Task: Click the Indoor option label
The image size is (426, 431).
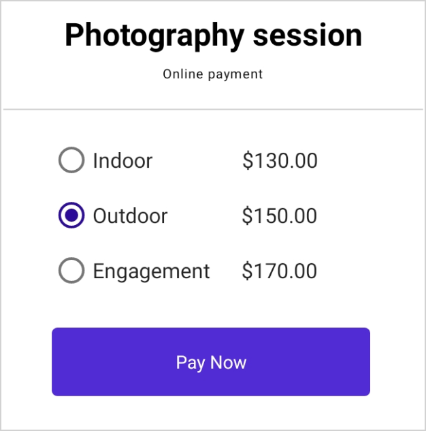Action: pos(122,161)
